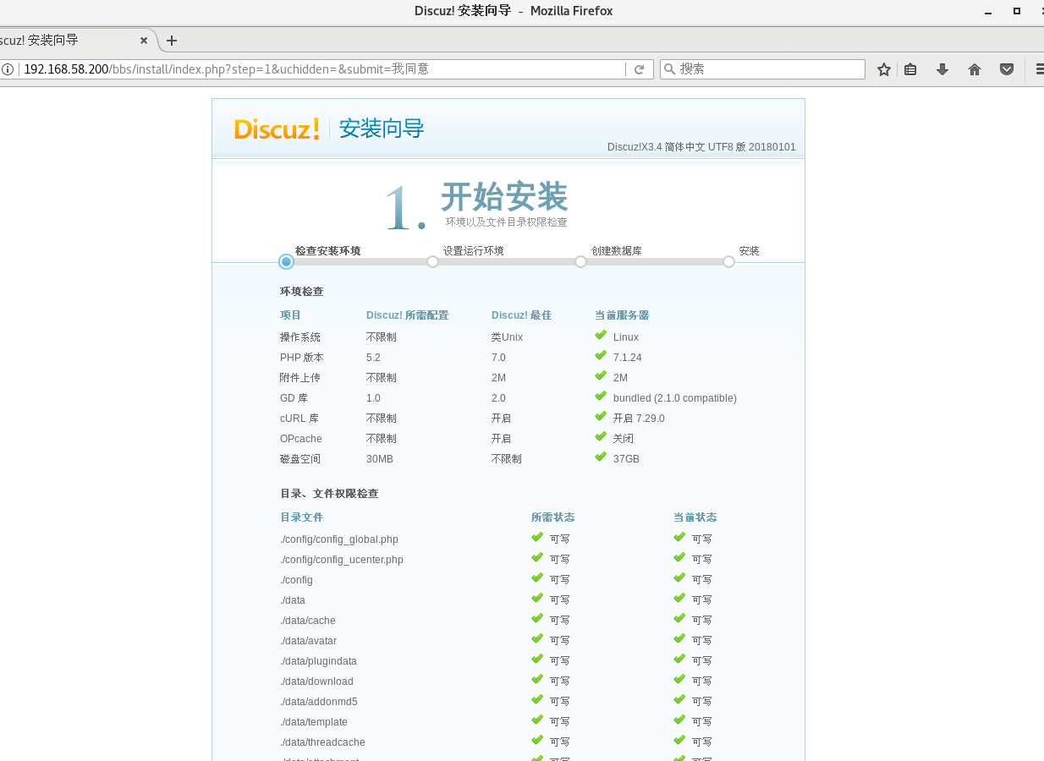Click the 目录文件 column header

302,517
